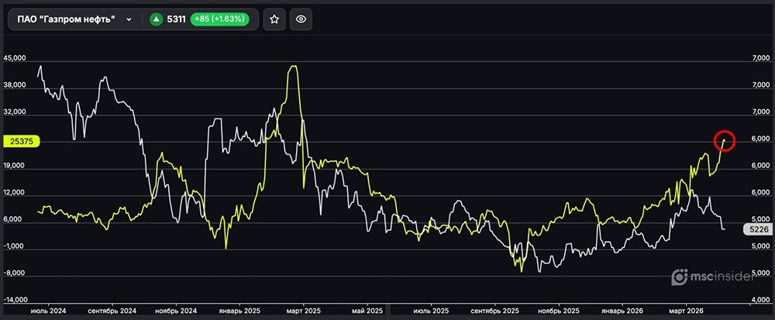This screenshot has width=775, height=320.
Task: Click the -14,000 left axis label
Action: tap(16, 299)
